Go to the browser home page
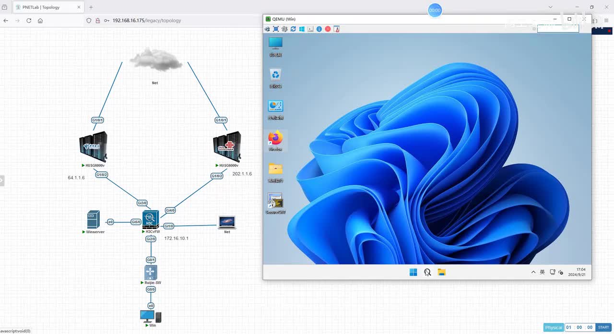This screenshot has height=334, width=614. (40, 21)
